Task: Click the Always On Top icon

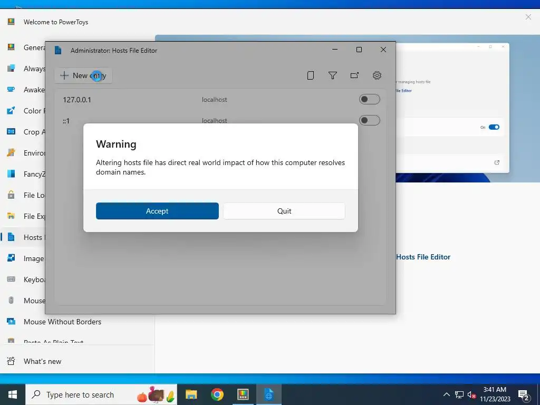Action: click(x=11, y=68)
